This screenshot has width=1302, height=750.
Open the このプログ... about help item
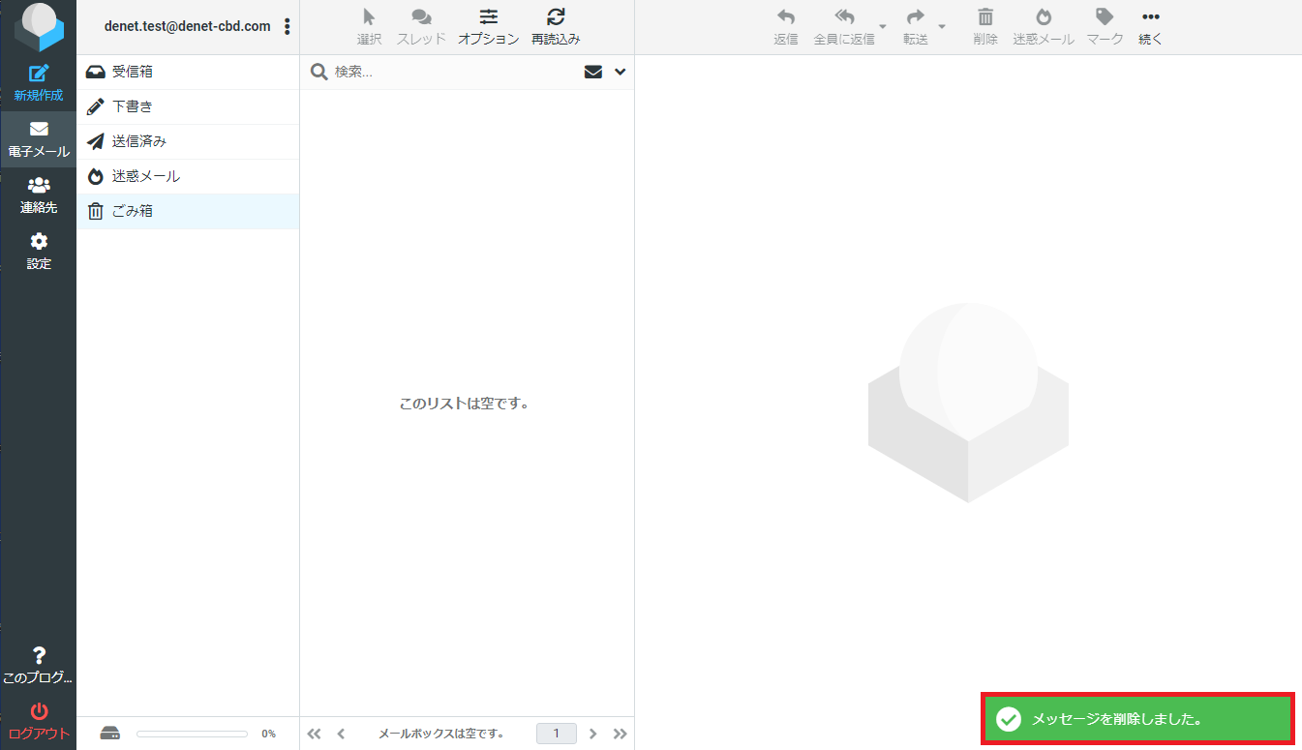coord(39,666)
